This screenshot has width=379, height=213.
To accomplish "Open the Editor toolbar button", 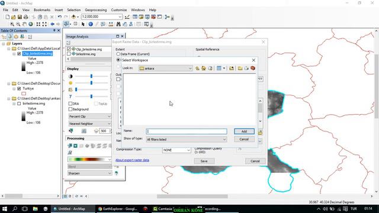I will 127,17.
